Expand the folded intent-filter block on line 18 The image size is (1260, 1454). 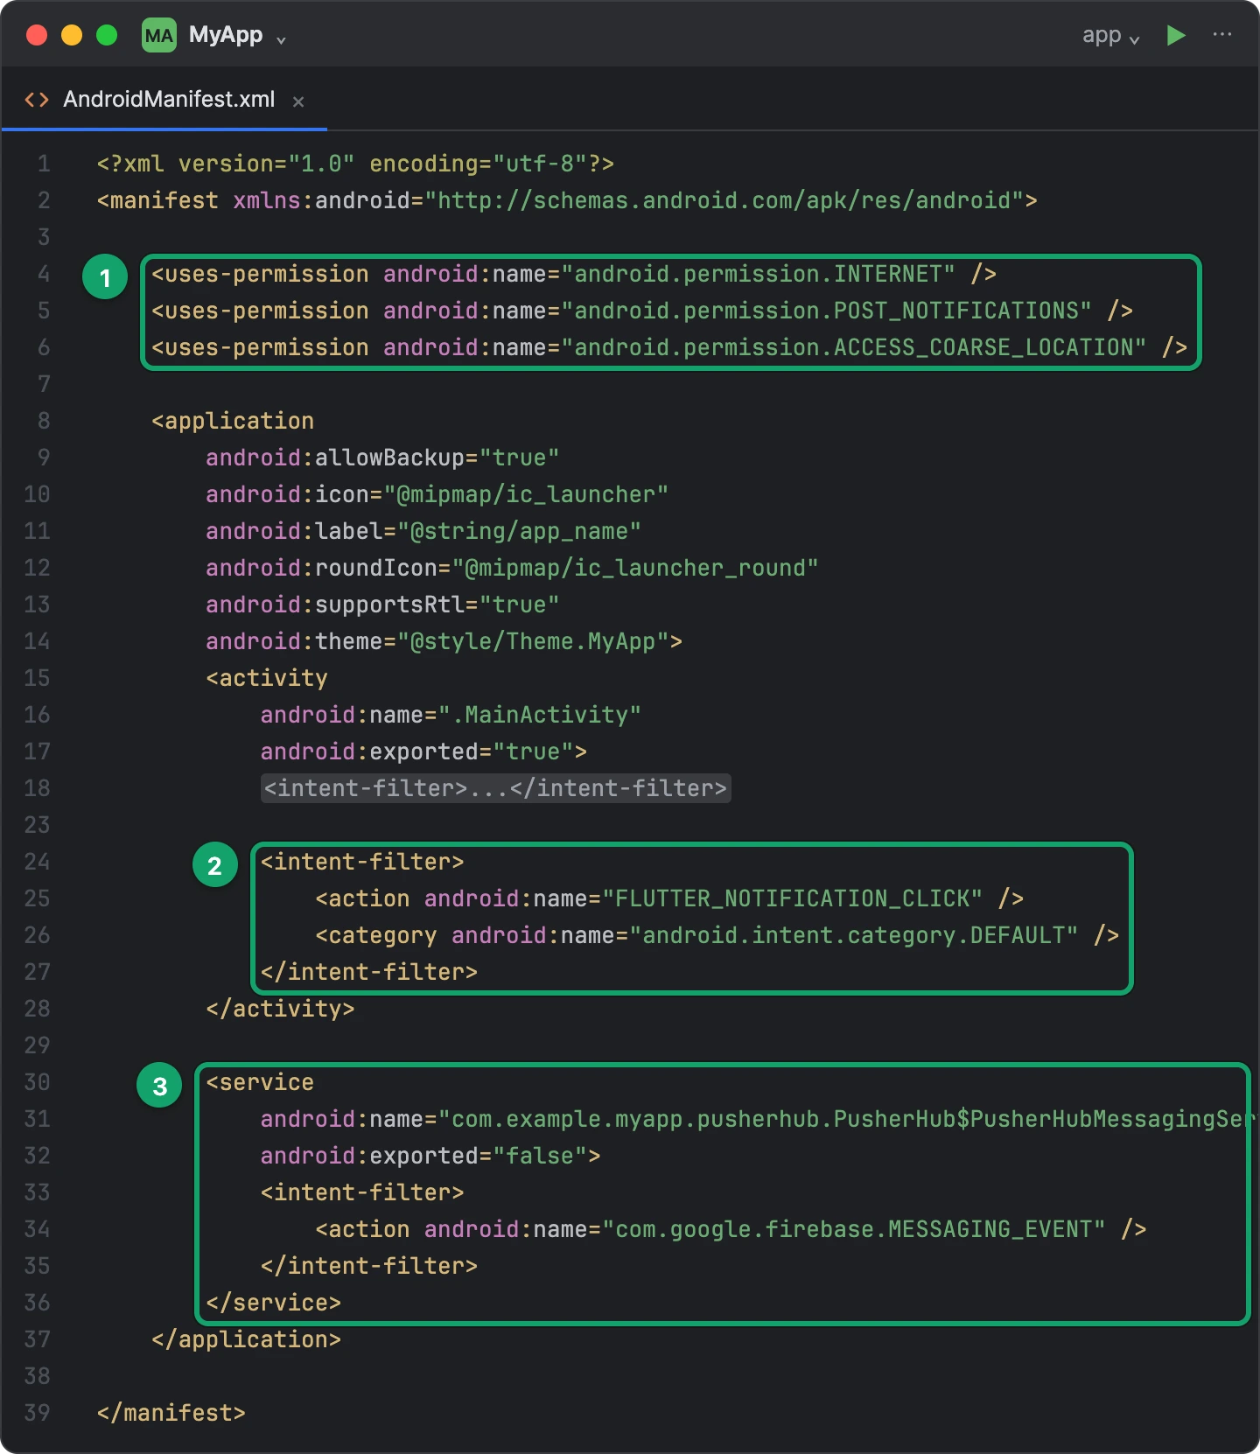point(495,788)
